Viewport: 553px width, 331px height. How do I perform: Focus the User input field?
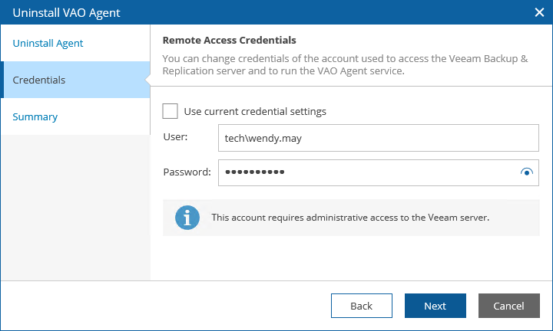pos(378,139)
